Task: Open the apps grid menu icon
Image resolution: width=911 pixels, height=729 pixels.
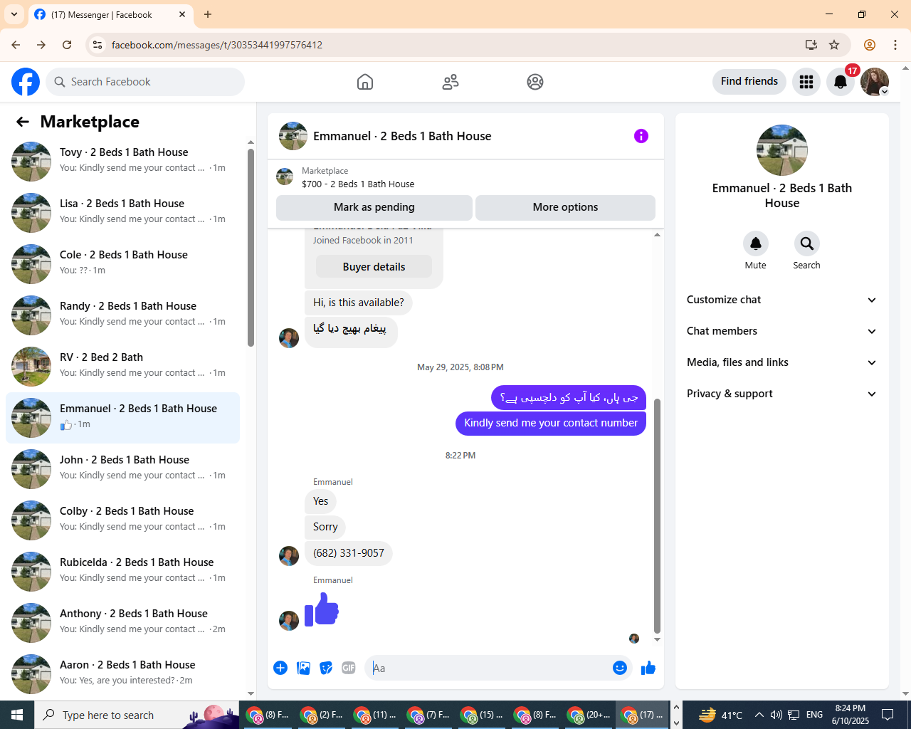Action: [x=806, y=82]
